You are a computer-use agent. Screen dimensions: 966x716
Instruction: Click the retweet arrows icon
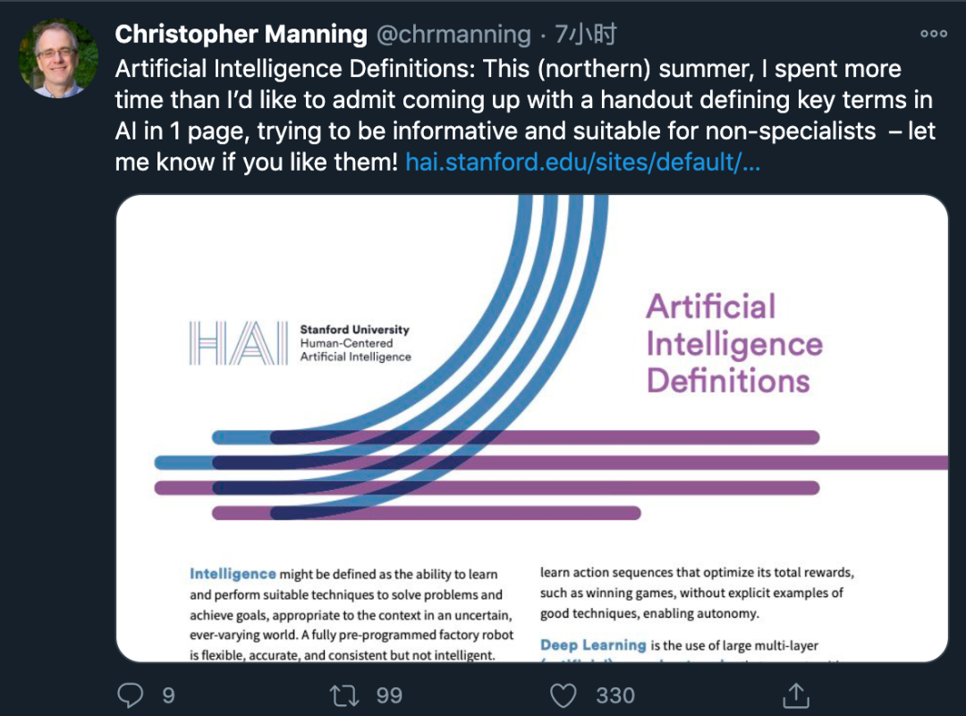[345, 695]
